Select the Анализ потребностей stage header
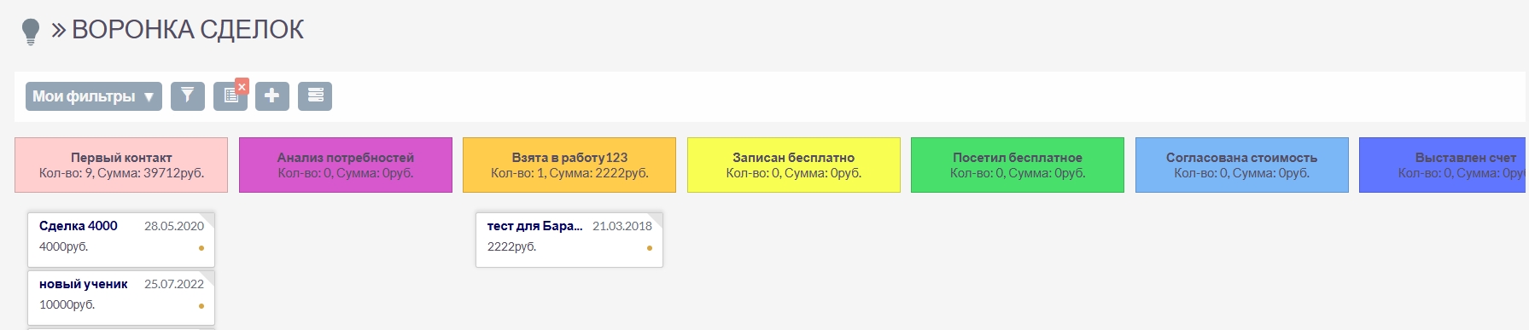Viewport: 1529px width, 330px height. 346,165
